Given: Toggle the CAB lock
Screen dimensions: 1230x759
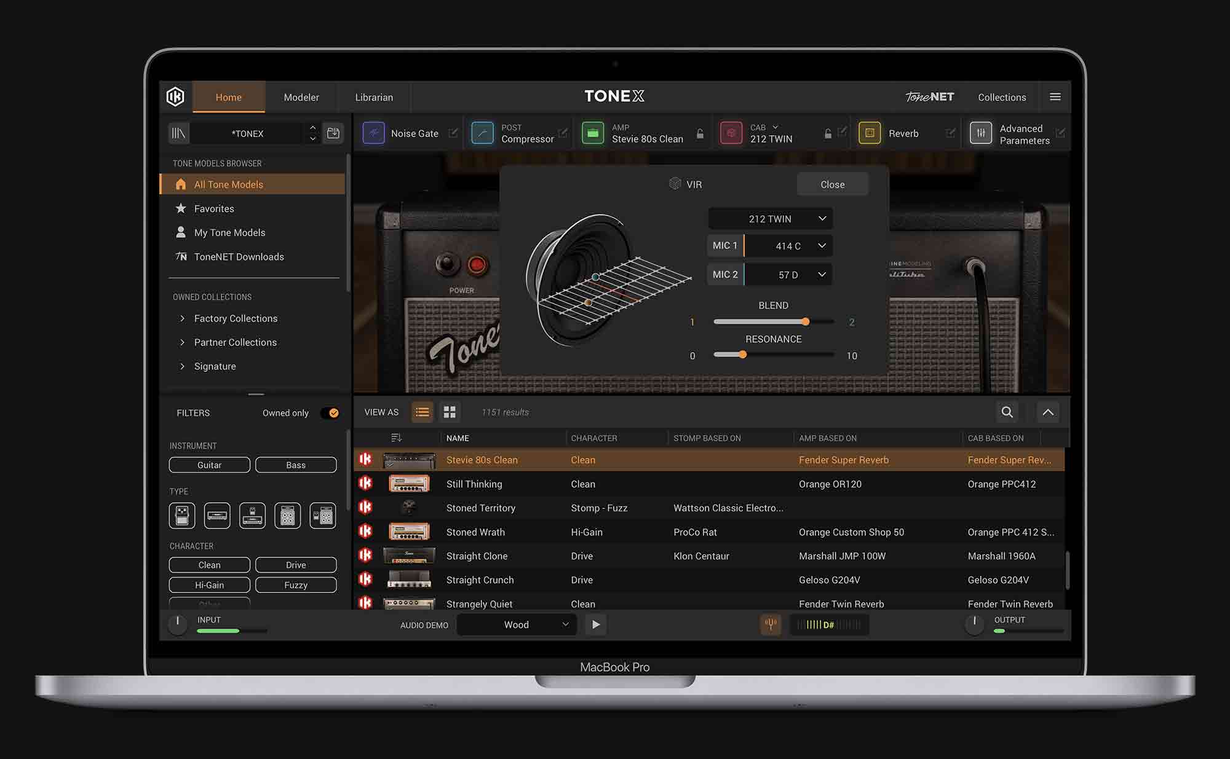Looking at the screenshot, I should click(828, 133).
